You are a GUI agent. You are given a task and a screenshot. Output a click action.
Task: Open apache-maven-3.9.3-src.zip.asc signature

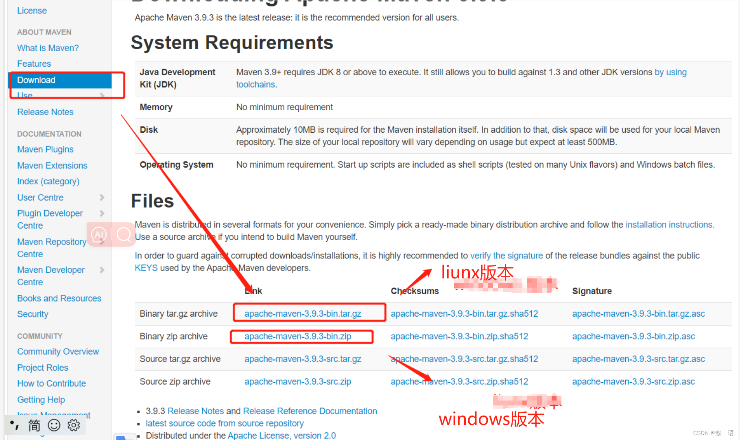point(633,381)
